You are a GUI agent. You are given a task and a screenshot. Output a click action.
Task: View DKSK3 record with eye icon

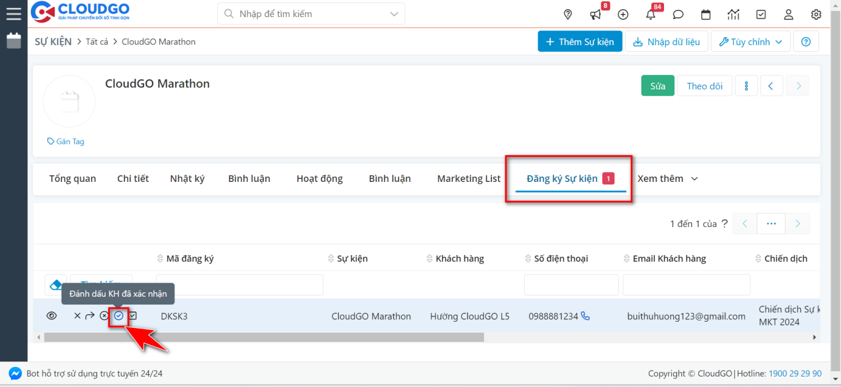coord(52,316)
